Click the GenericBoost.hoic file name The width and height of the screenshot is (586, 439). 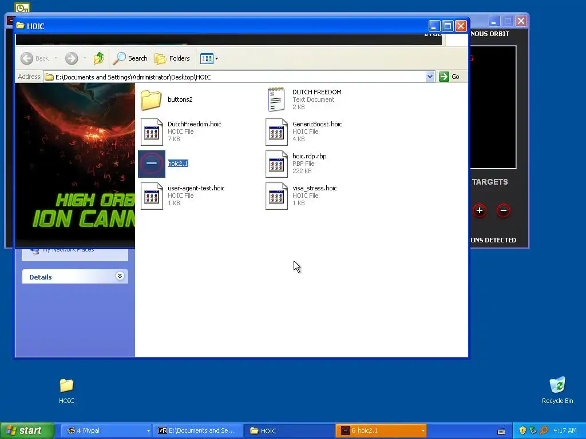(317, 124)
